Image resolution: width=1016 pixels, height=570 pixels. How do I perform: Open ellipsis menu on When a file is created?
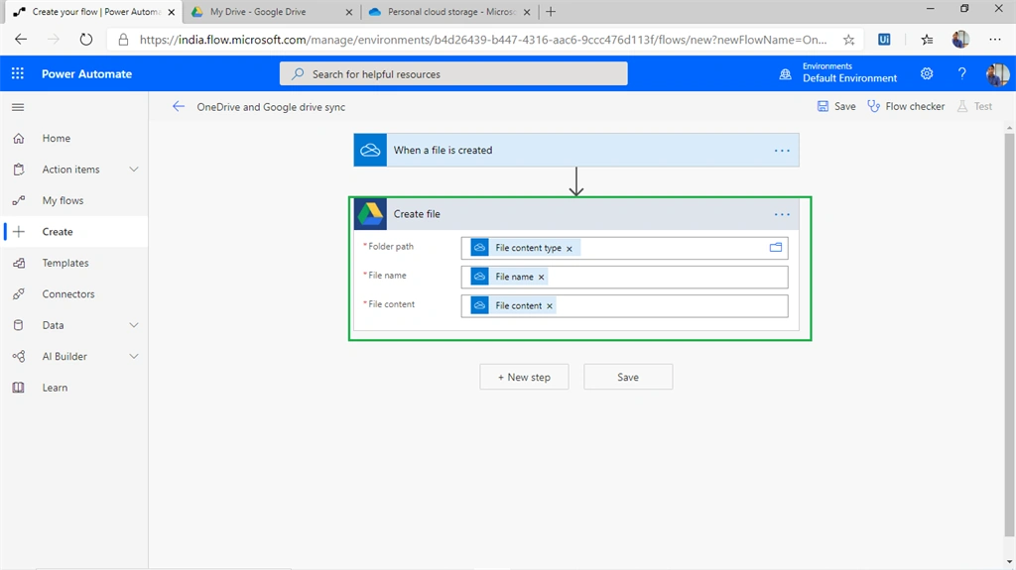[782, 151]
